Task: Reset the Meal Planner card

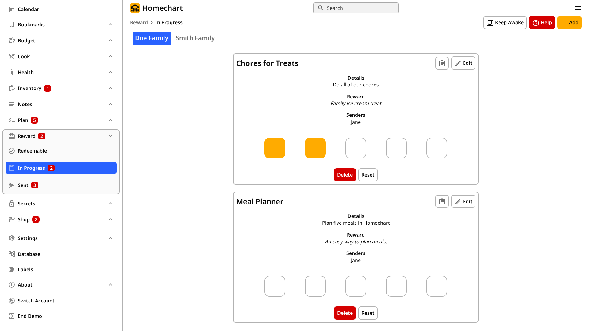Action: (368, 313)
